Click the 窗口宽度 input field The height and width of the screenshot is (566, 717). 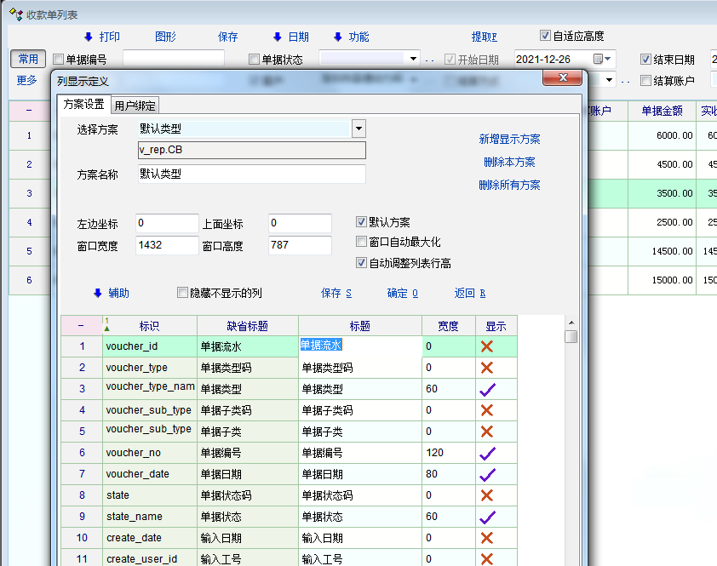click(167, 245)
